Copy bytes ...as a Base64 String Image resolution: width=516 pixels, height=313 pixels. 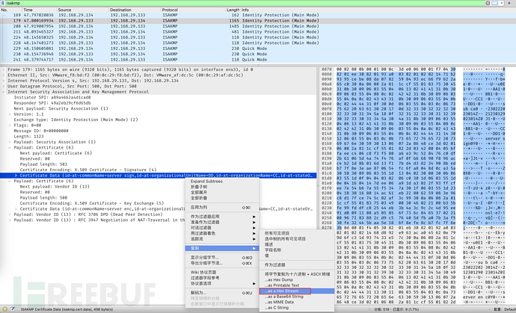point(297,297)
